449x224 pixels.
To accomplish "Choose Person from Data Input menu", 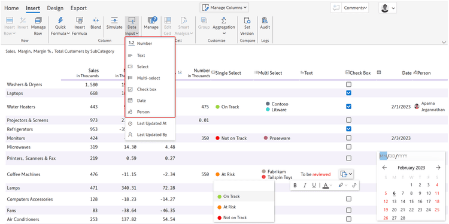I will click(150, 112).
